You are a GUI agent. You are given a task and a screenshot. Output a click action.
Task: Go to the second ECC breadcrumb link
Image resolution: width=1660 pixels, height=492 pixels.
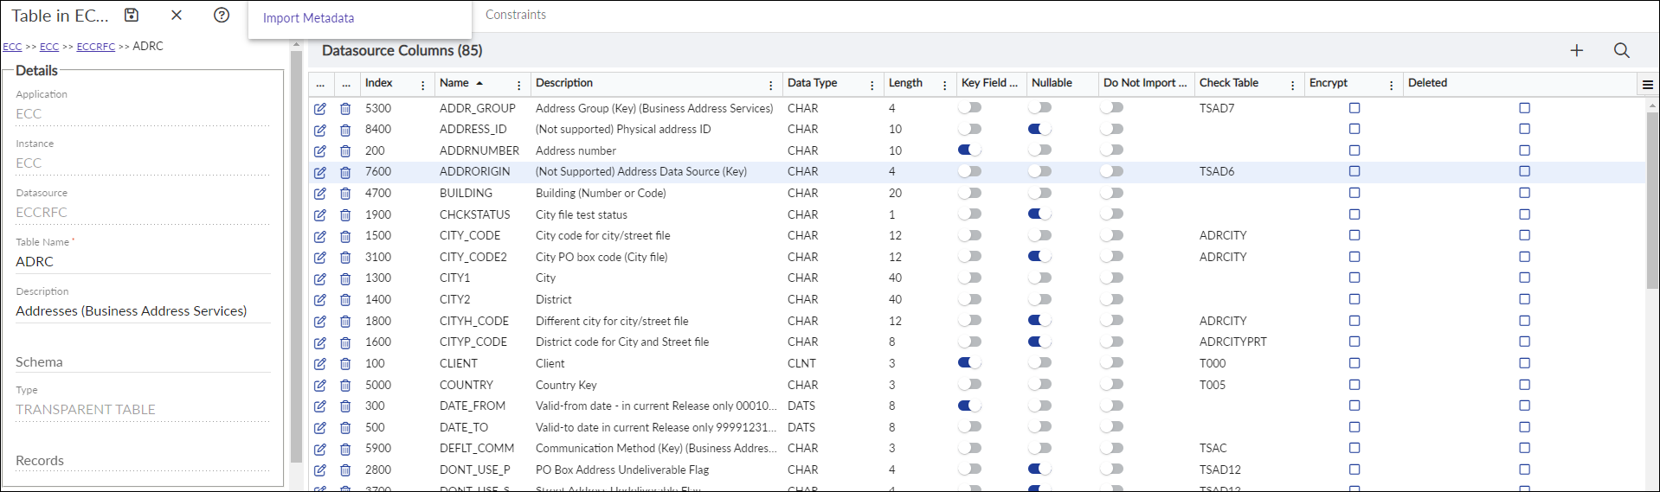point(49,47)
